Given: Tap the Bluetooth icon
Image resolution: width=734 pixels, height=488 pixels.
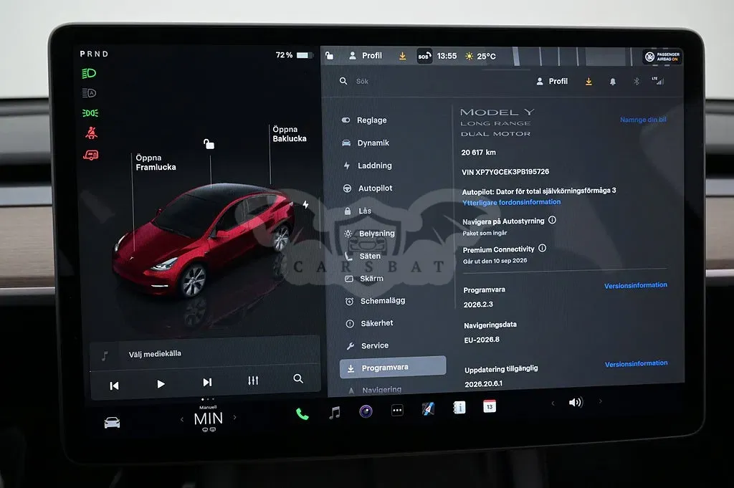Looking at the screenshot, I should pos(637,82).
